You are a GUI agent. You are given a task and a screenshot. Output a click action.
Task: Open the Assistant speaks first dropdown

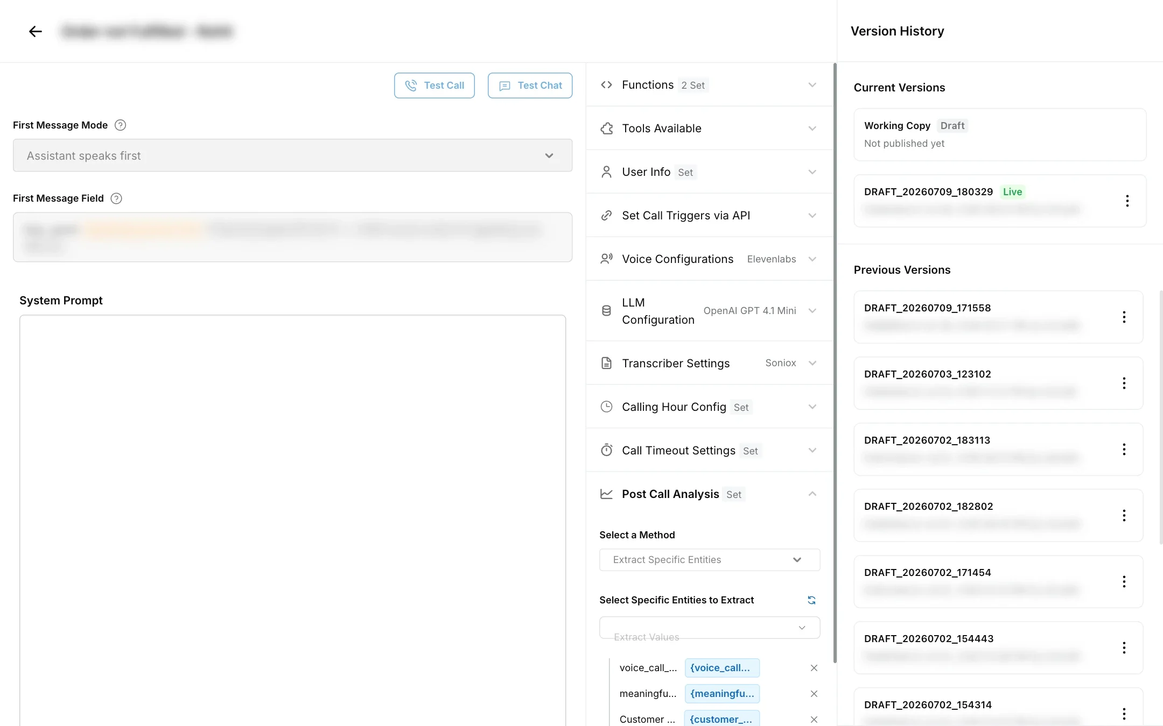(292, 155)
